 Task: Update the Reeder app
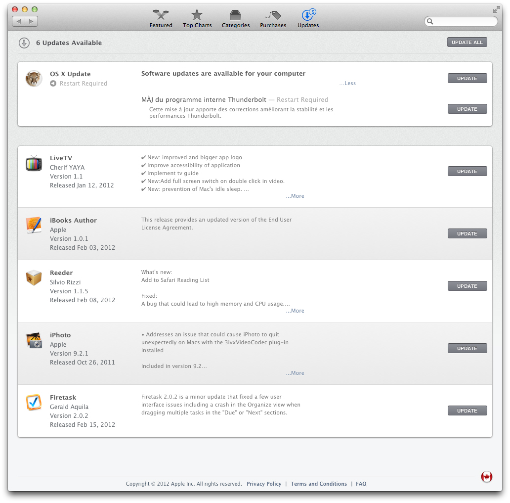pos(467,286)
